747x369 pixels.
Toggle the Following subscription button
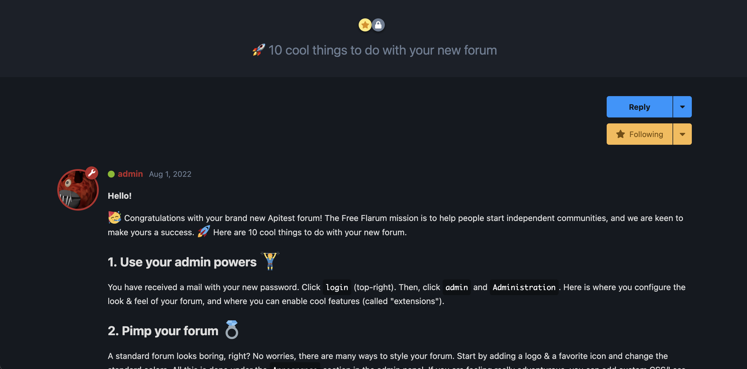tap(640, 134)
